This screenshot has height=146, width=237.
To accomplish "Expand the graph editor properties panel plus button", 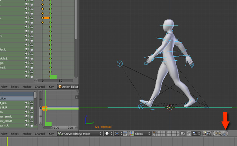I will point(77,97).
